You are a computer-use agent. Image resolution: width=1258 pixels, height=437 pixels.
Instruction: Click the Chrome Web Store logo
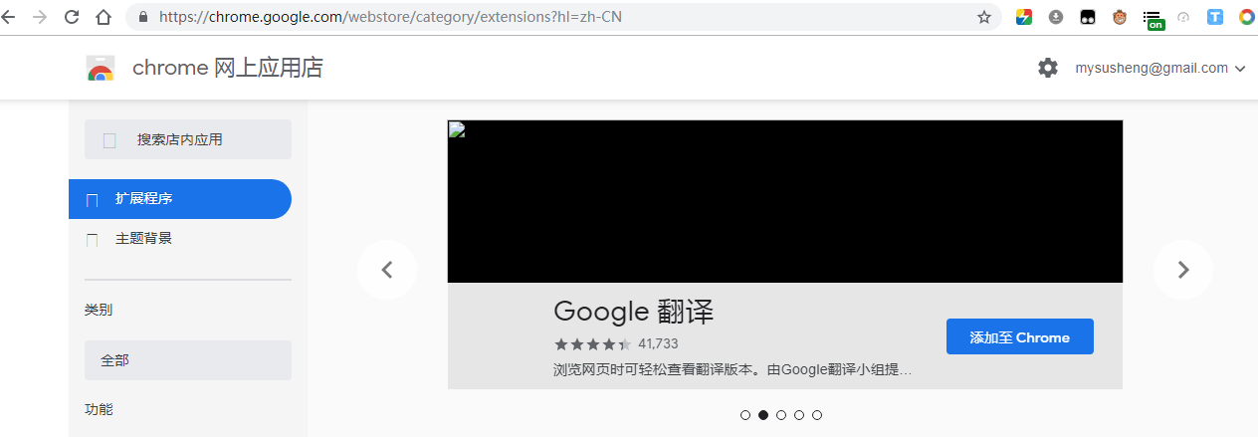(101, 68)
